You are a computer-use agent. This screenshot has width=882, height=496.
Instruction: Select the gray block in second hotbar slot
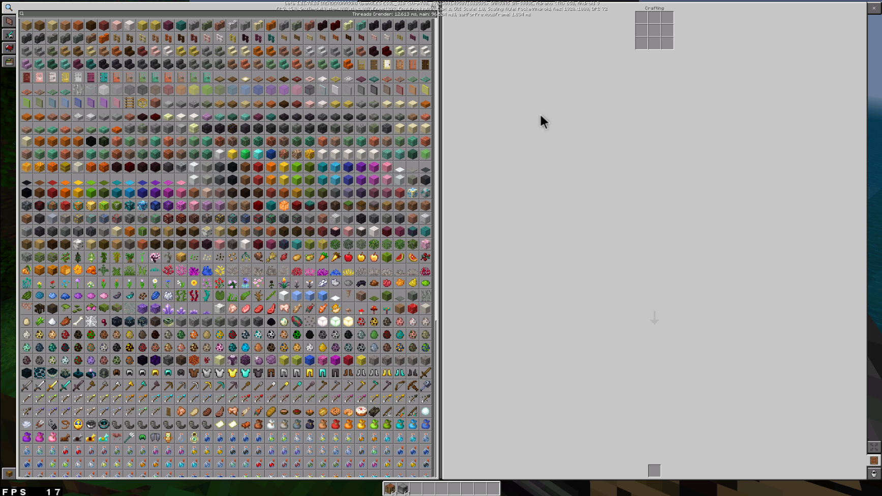[x=403, y=488]
